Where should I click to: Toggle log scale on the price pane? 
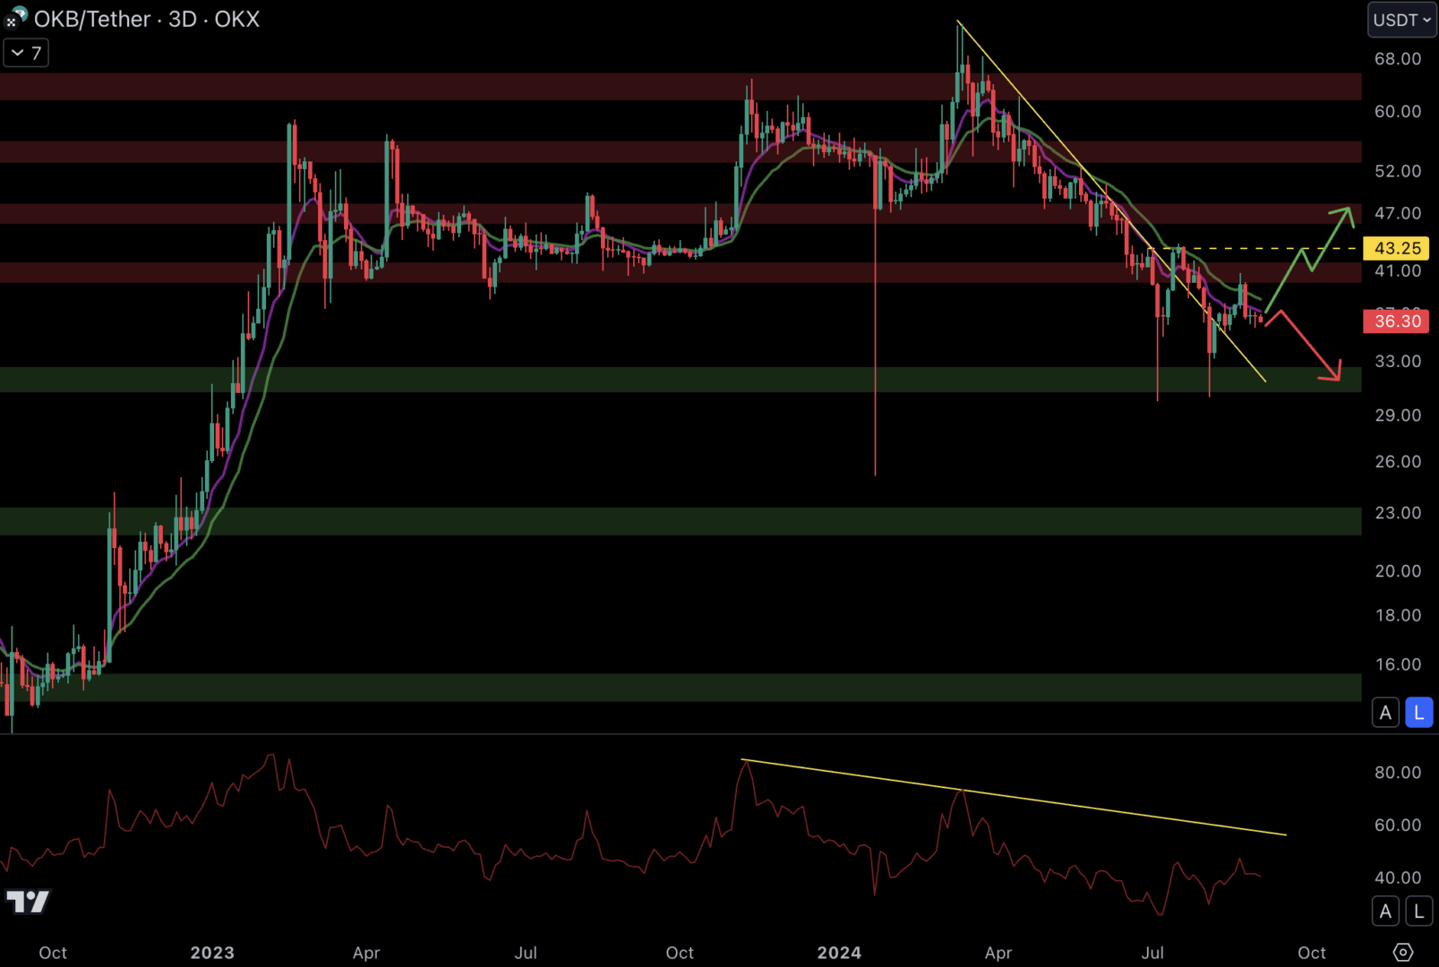click(x=1418, y=713)
